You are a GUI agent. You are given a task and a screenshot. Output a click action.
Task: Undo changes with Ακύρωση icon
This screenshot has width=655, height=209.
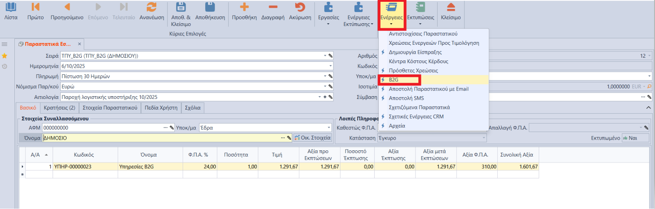coord(300,8)
